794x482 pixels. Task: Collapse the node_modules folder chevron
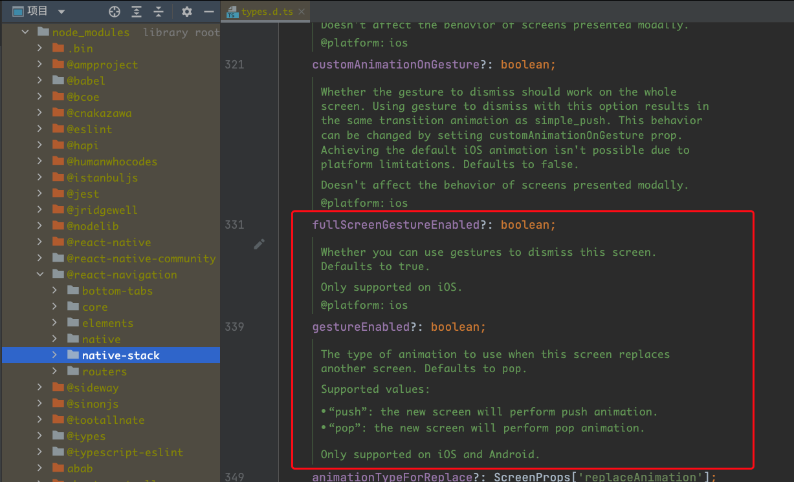(25, 32)
